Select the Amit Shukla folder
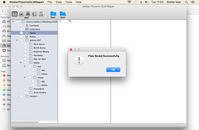 coord(39,92)
